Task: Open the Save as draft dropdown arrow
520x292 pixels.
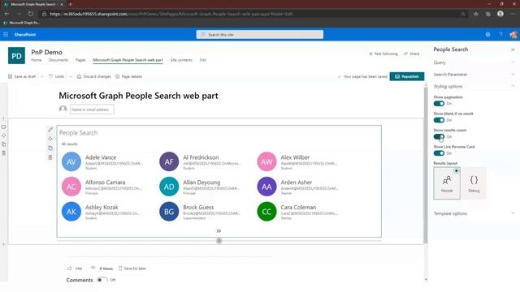Action: (x=41, y=76)
